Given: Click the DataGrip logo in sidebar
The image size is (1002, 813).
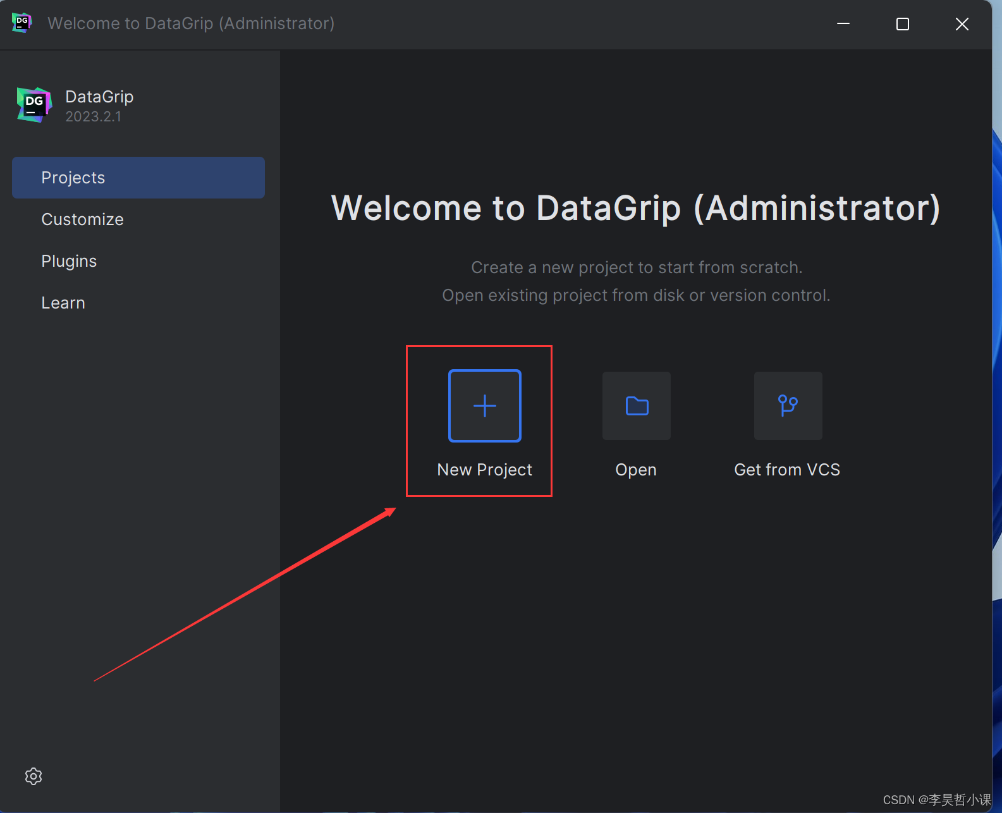Looking at the screenshot, I should (x=34, y=105).
